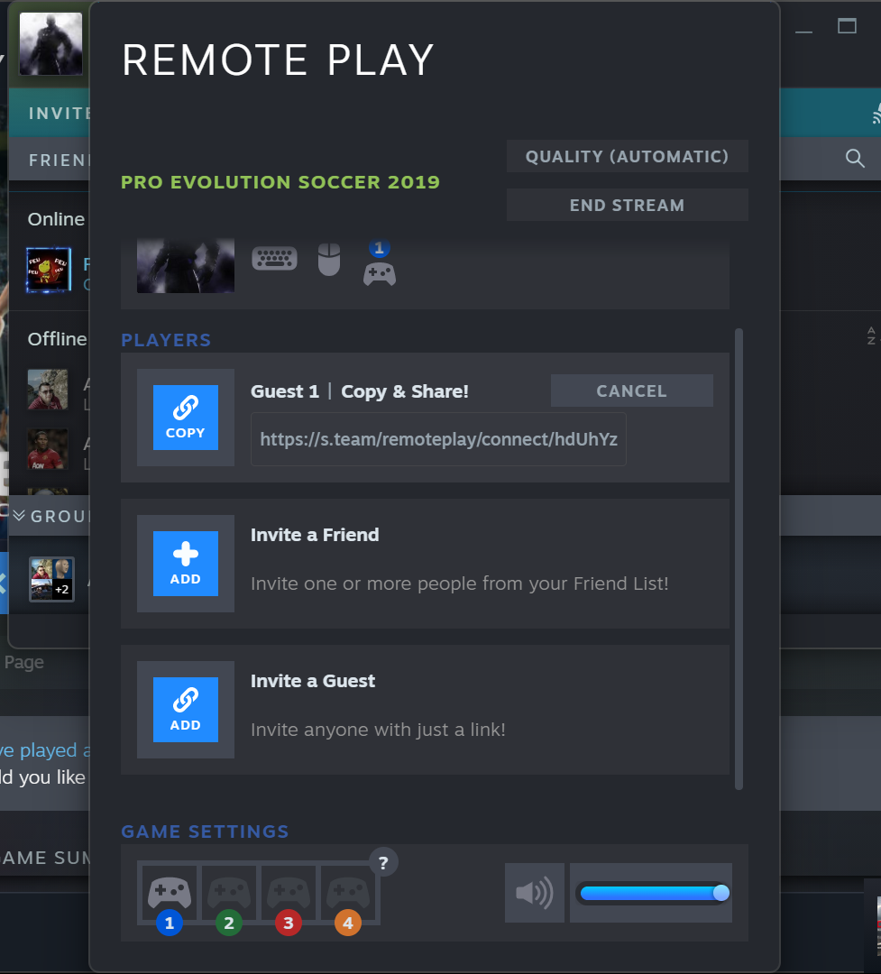Assign controller slot 1 in Game Settings
This screenshot has height=974, width=881.
tap(169, 893)
